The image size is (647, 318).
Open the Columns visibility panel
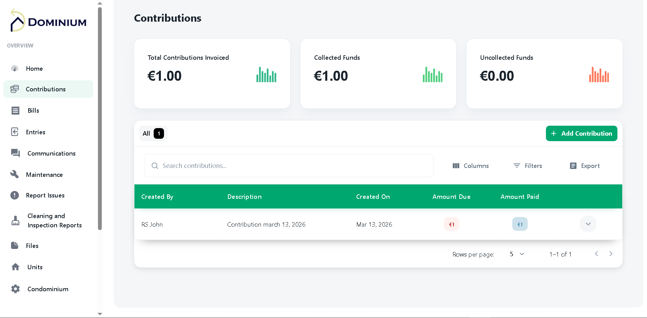coord(471,166)
